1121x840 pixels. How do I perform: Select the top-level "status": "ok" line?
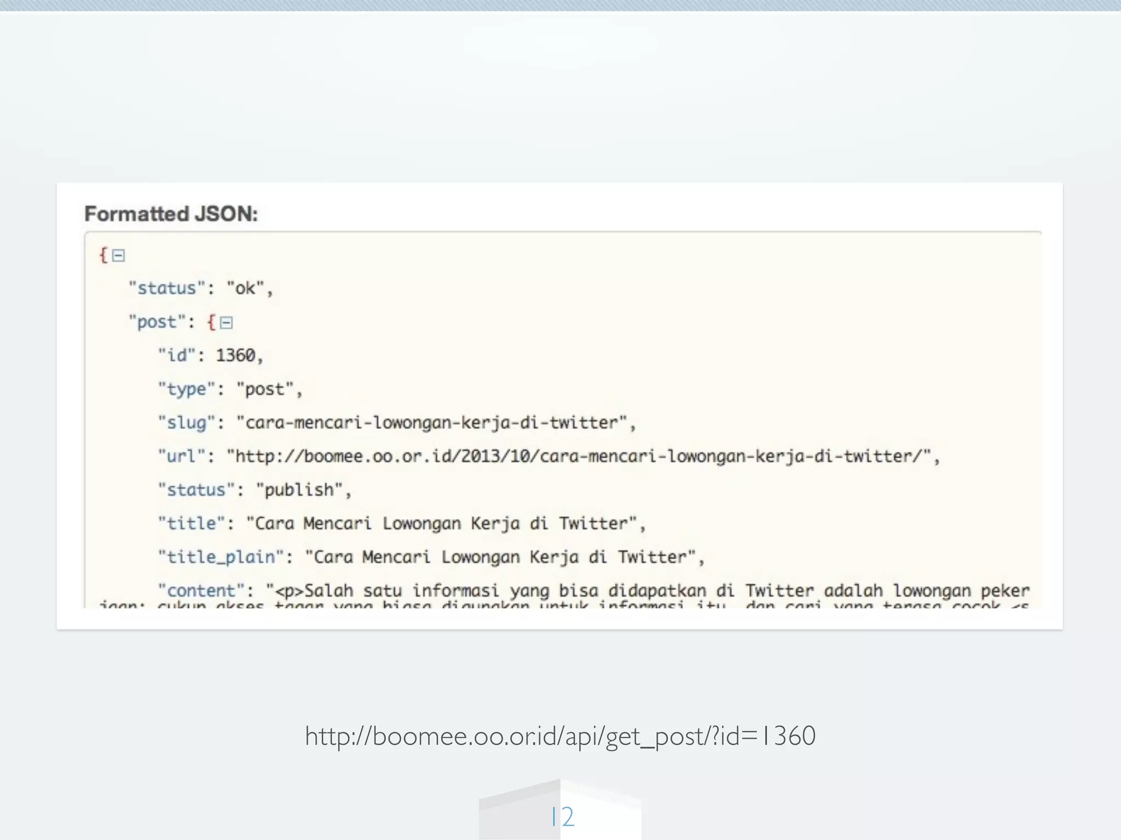(x=200, y=288)
